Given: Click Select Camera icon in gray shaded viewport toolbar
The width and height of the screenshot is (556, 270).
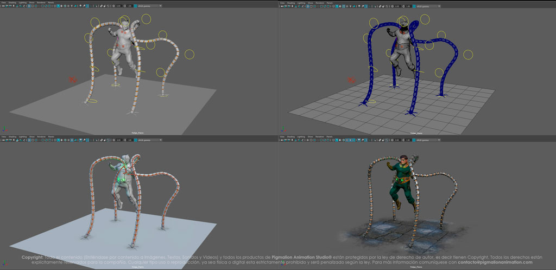Looking at the screenshot, I should (4, 6).
